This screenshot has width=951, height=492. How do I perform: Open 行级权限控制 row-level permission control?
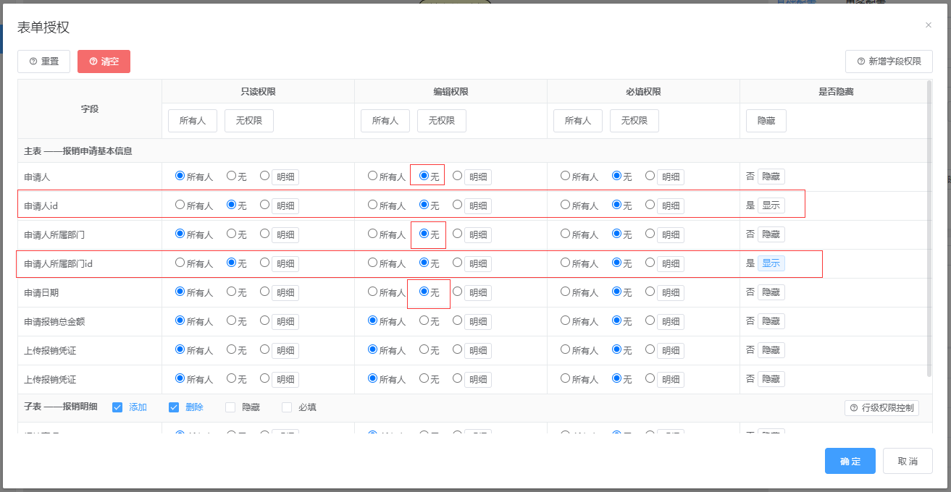pos(881,408)
